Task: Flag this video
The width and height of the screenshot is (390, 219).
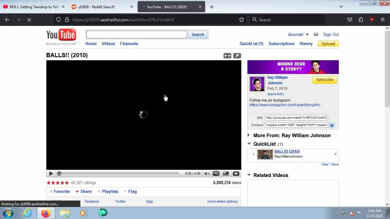Action: (x=130, y=191)
